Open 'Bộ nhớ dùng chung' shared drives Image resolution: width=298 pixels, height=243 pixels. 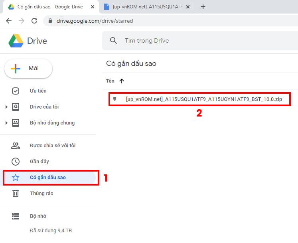52,123
